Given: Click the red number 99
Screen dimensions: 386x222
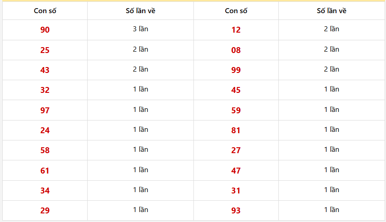Looking at the screenshot, I should point(236,70).
